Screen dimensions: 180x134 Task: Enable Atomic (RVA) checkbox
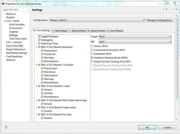coord(92,46)
